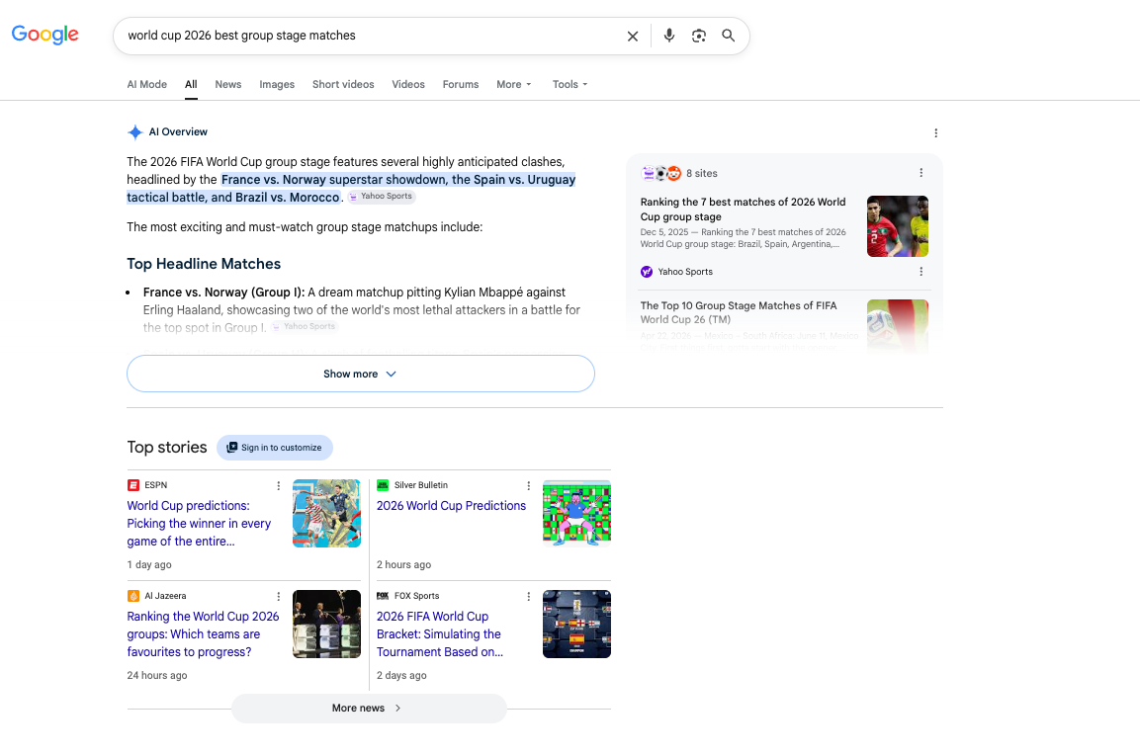Click the highlighted France vs. Norway text

tap(351, 188)
